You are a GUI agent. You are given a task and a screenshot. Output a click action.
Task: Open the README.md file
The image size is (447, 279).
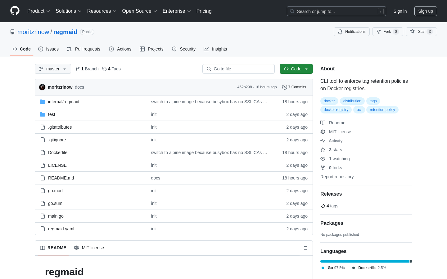pos(61,178)
